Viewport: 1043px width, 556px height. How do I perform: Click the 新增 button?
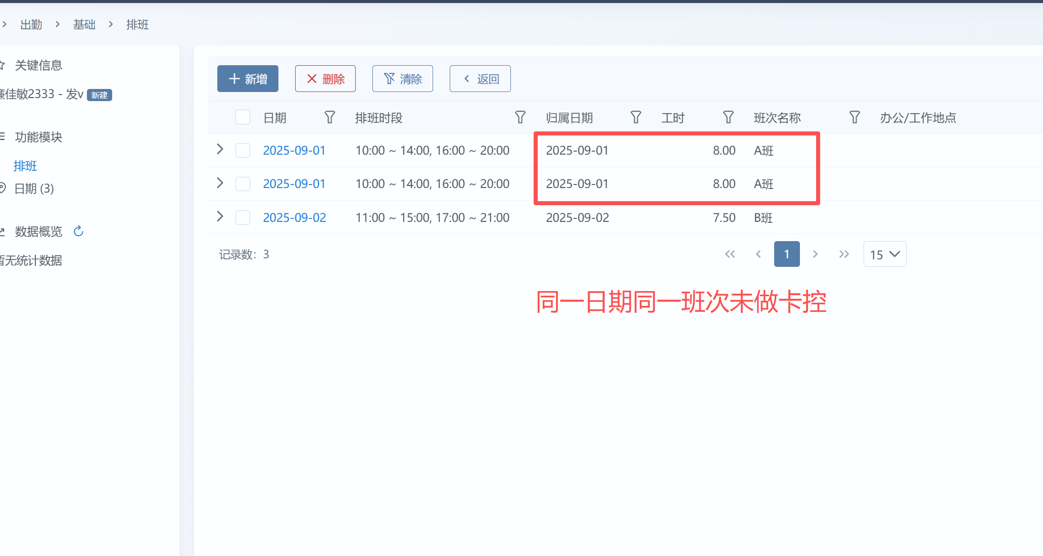point(248,79)
